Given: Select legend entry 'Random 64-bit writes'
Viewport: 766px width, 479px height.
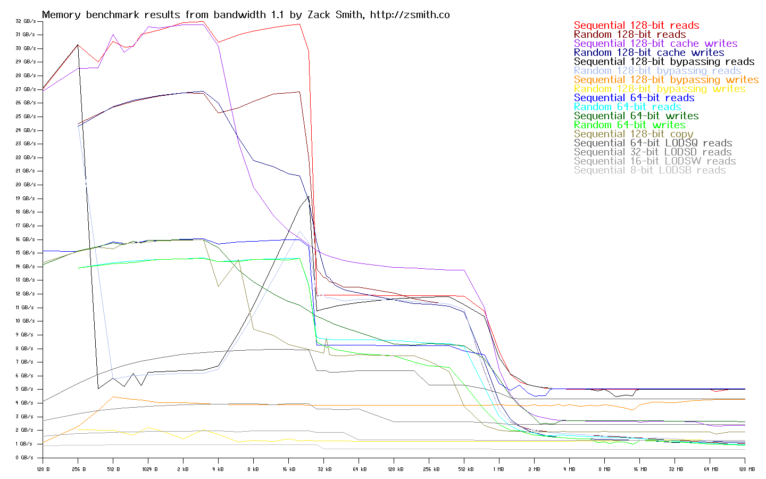Looking at the screenshot, I should click(x=630, y=125).
